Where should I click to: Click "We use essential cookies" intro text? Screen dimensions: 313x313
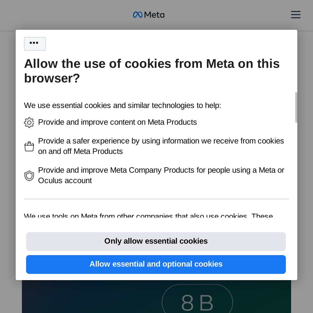pyautogui.click(x=123, y=105)
